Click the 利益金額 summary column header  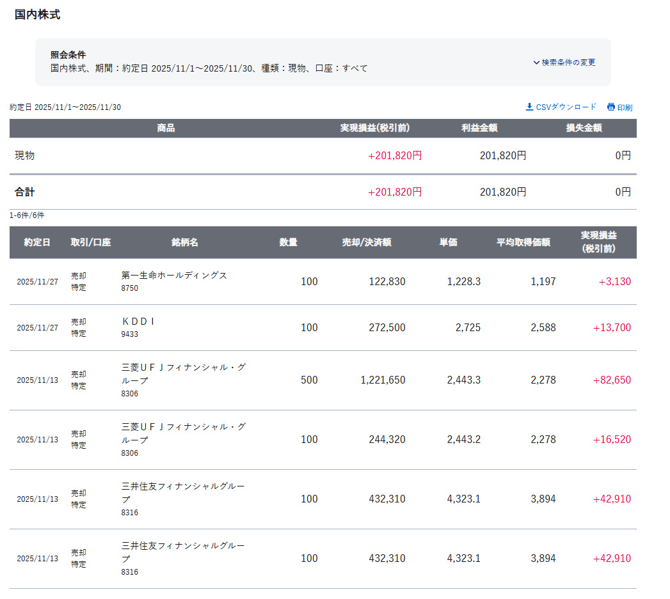479,128
